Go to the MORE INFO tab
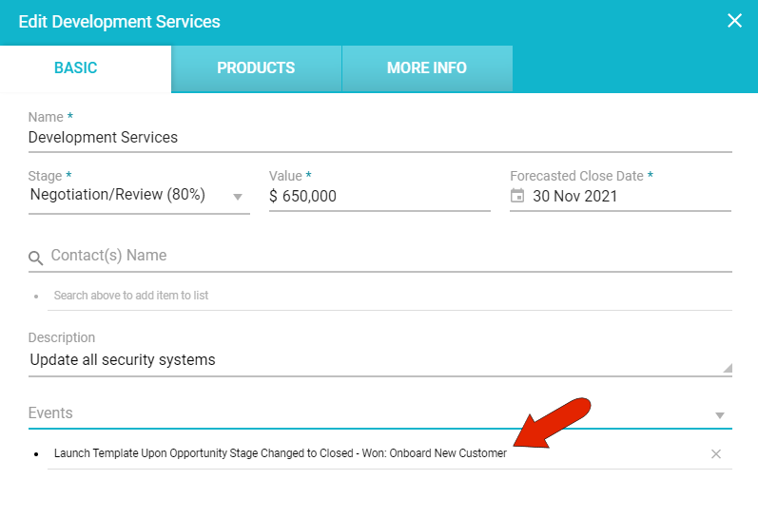The width and height of the screenshot is (758, 518). [427, 68]
